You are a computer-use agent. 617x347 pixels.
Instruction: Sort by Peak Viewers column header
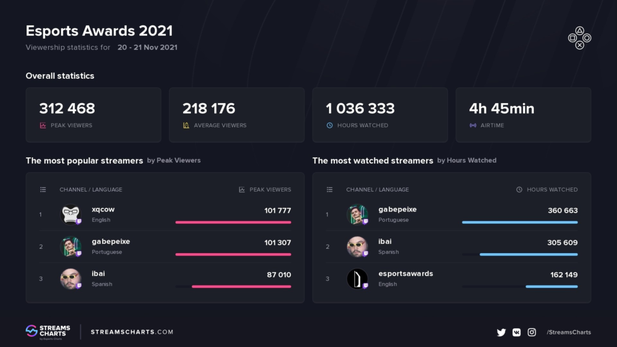(265, 189)
